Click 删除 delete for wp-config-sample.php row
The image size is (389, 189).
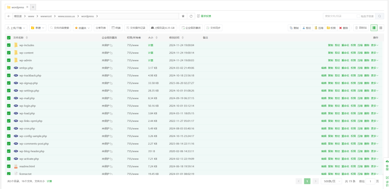367,136
